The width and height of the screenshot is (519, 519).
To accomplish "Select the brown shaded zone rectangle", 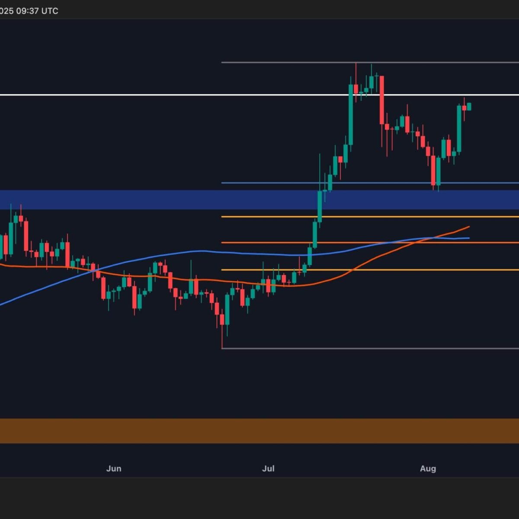I will [x=259, y=431].
